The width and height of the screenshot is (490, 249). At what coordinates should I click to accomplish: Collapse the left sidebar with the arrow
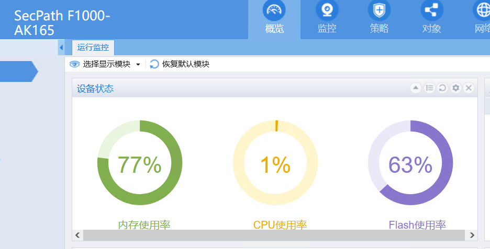[x=61, y=48]
